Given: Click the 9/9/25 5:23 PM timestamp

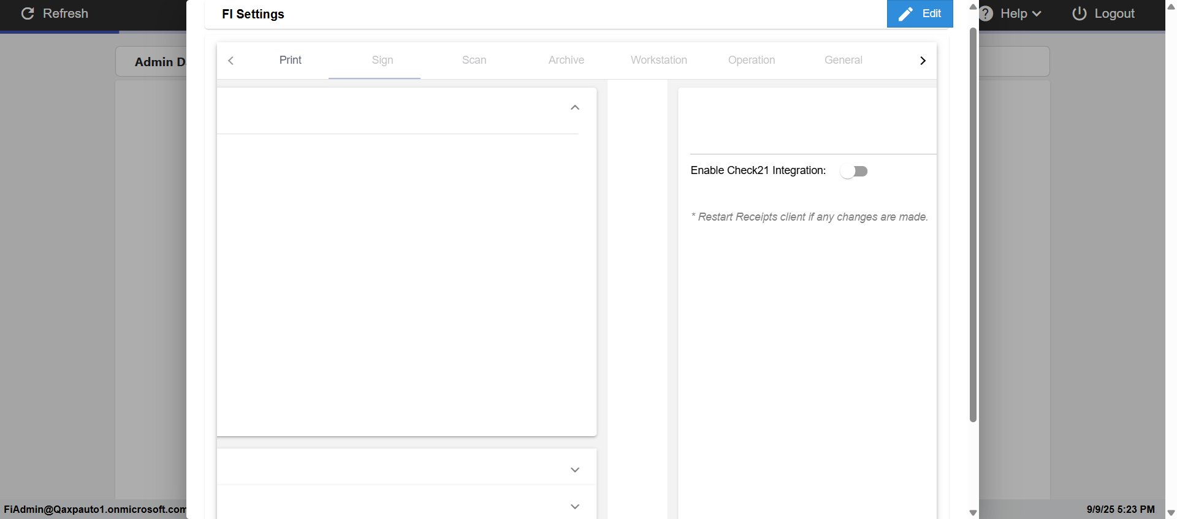Looking at the screenshot, I should pos(1121,509).
